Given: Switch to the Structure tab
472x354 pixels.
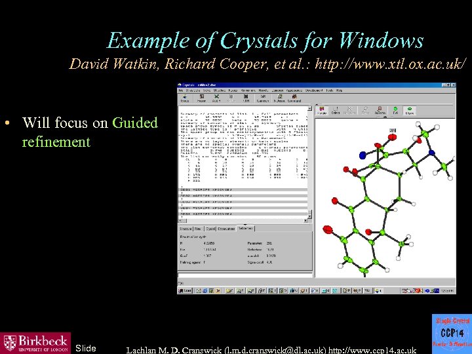Looking at the screenshot, I should (186, 229).
